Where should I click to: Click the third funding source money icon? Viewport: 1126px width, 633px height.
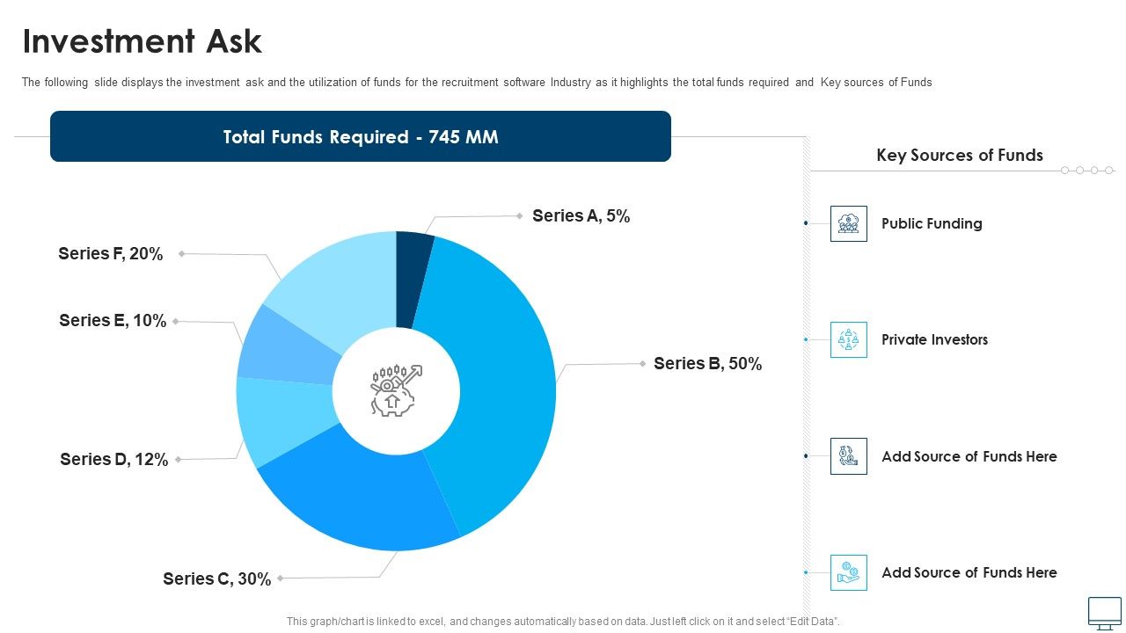(x=849, y=456)
